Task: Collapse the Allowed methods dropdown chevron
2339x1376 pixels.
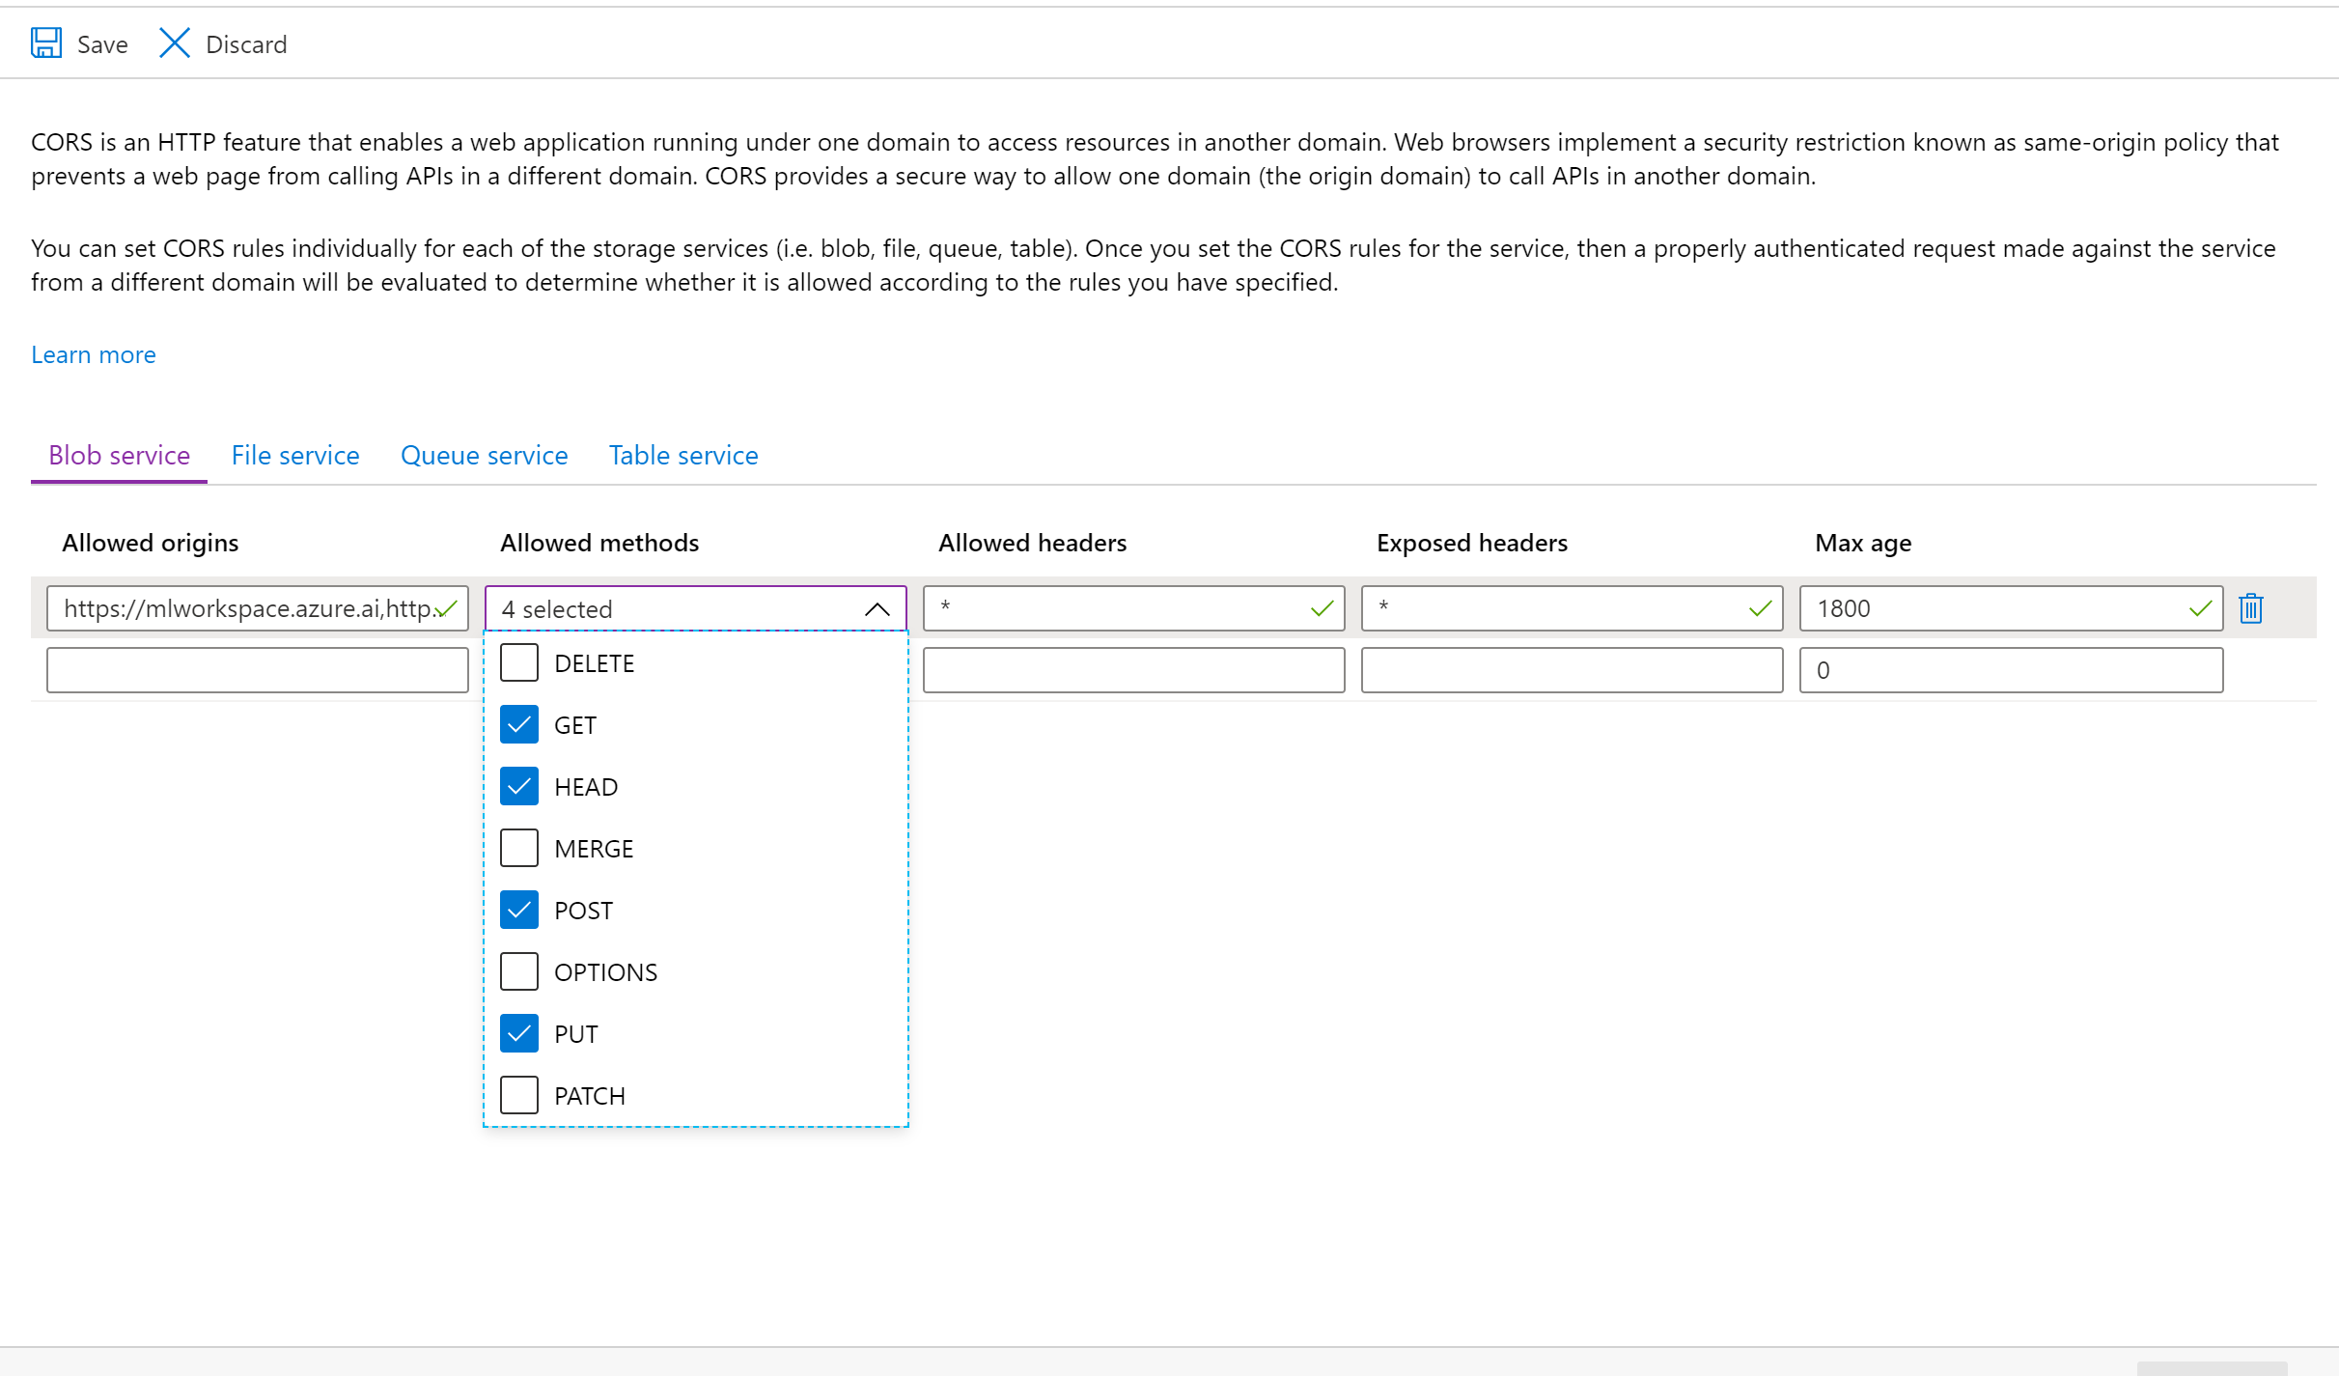Action: (x=877, y=609)
